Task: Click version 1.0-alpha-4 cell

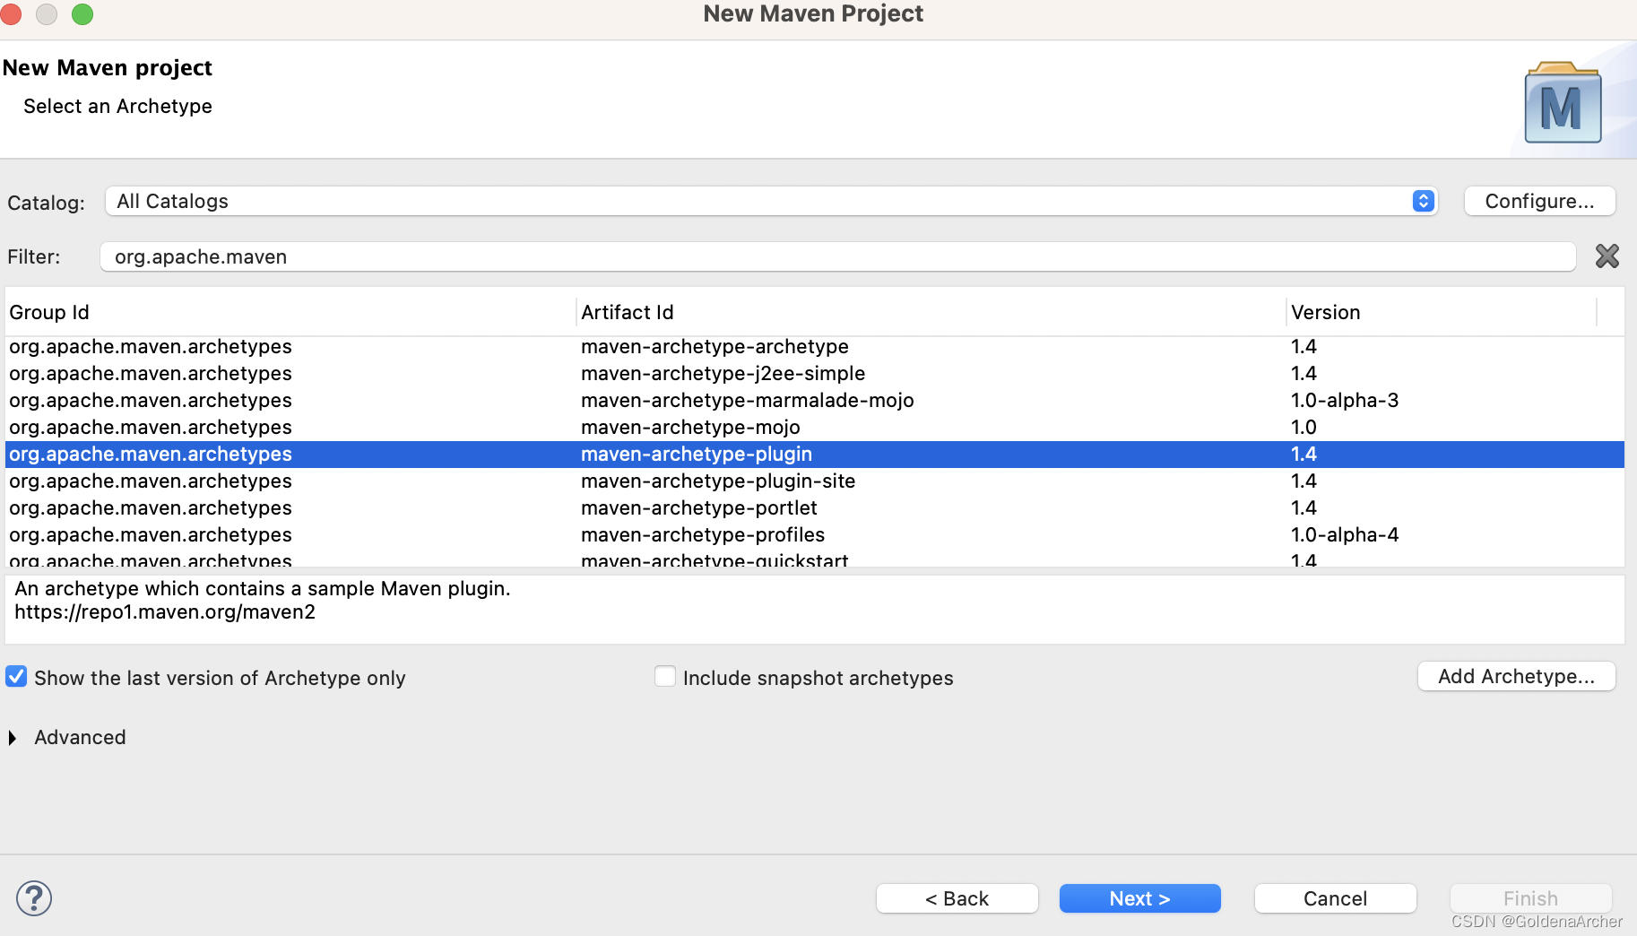Action: [x=1345, y=535]
